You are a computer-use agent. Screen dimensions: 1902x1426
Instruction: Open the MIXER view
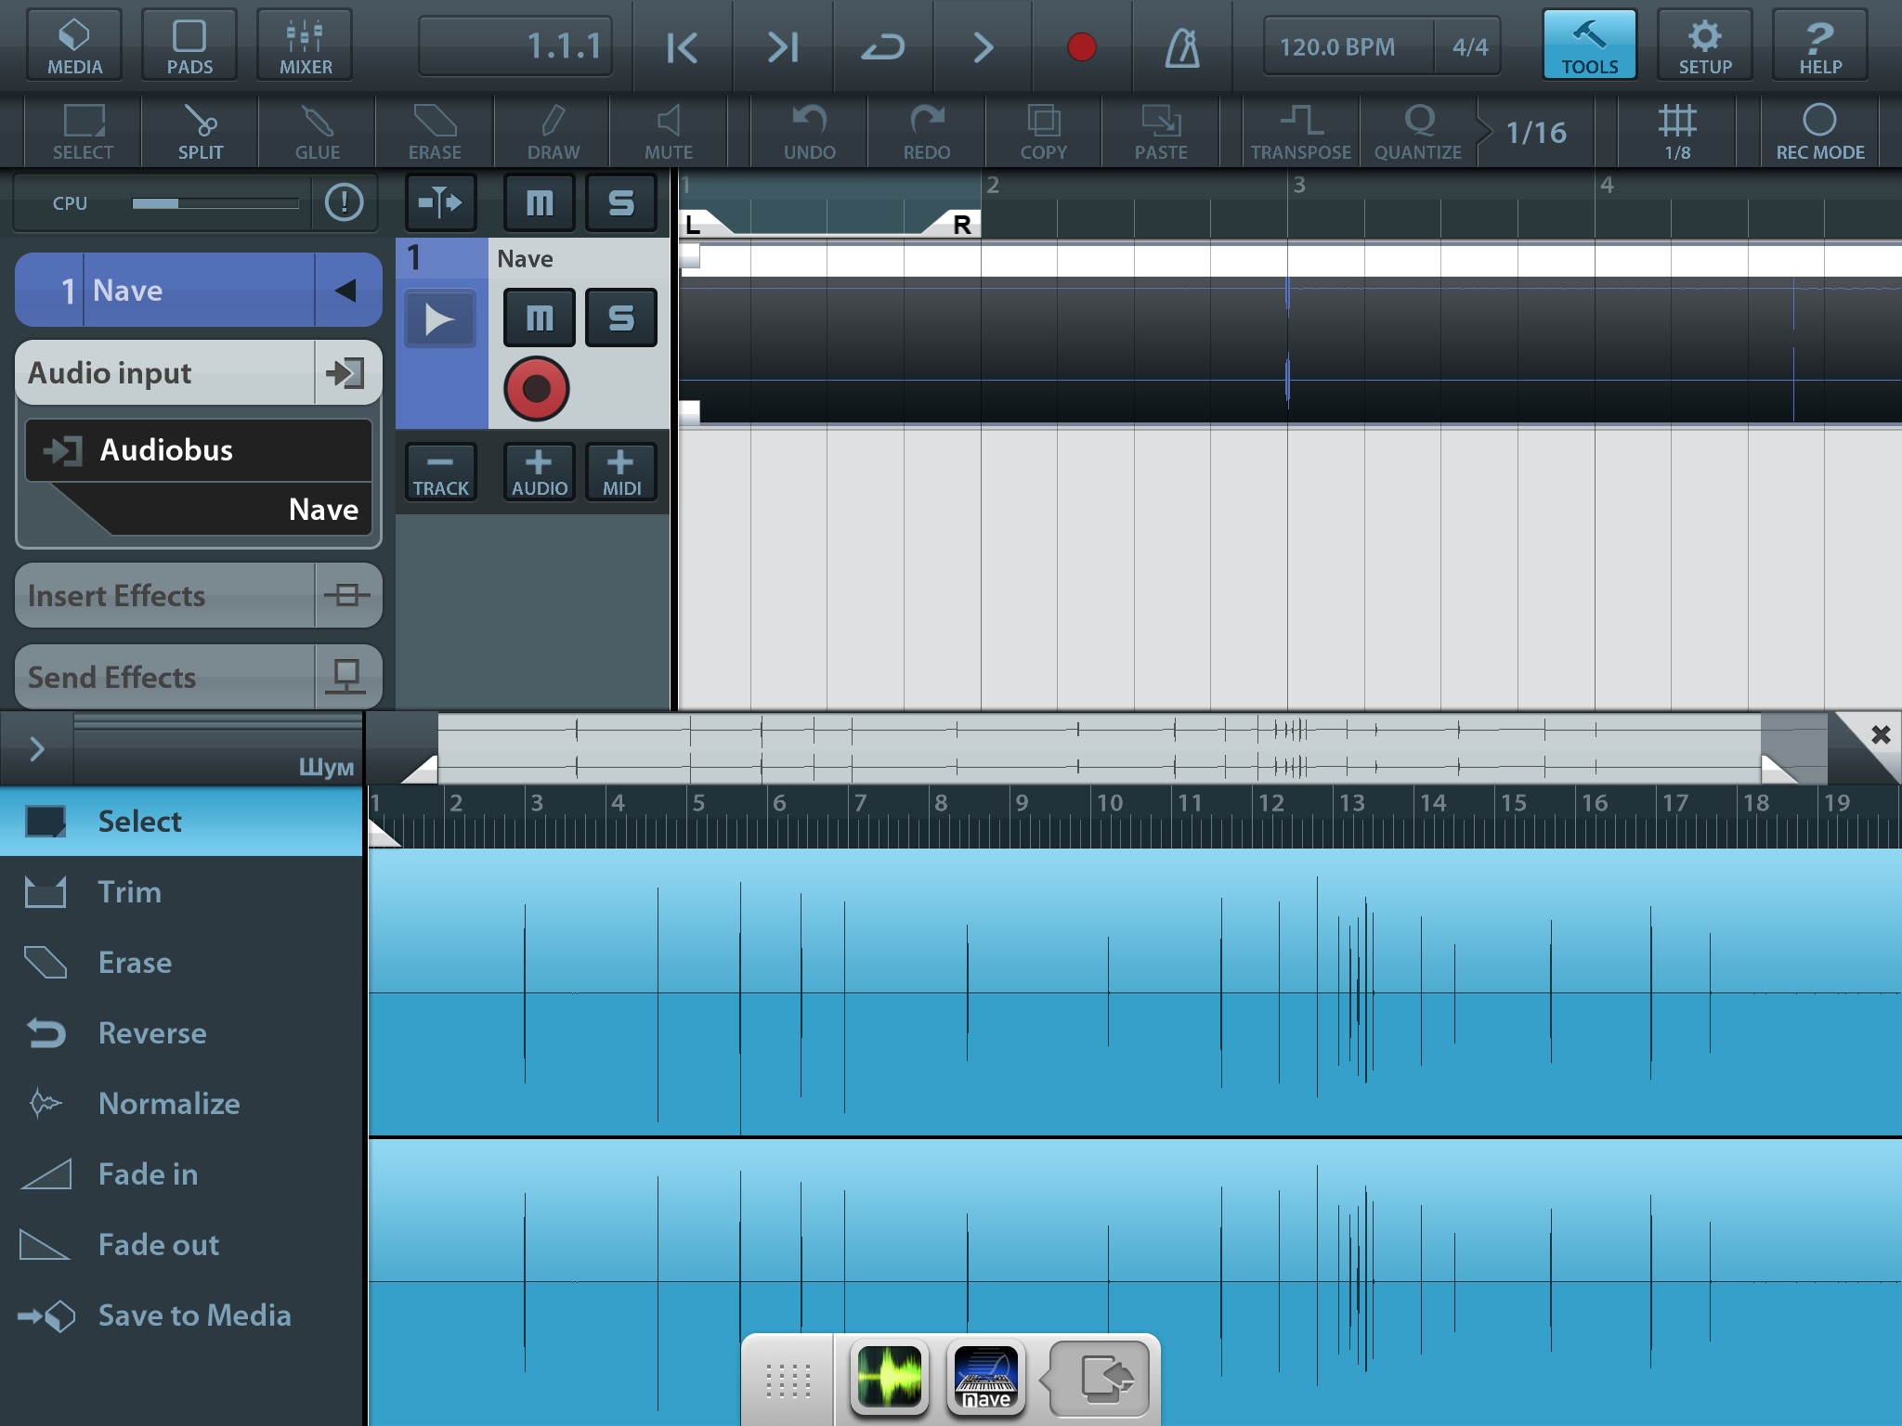point(306,45)
